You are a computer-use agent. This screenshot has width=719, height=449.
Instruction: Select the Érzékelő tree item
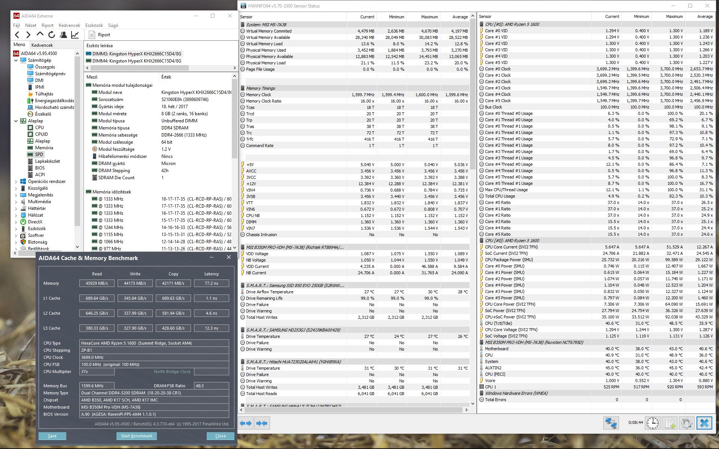[x=43, y=114]
